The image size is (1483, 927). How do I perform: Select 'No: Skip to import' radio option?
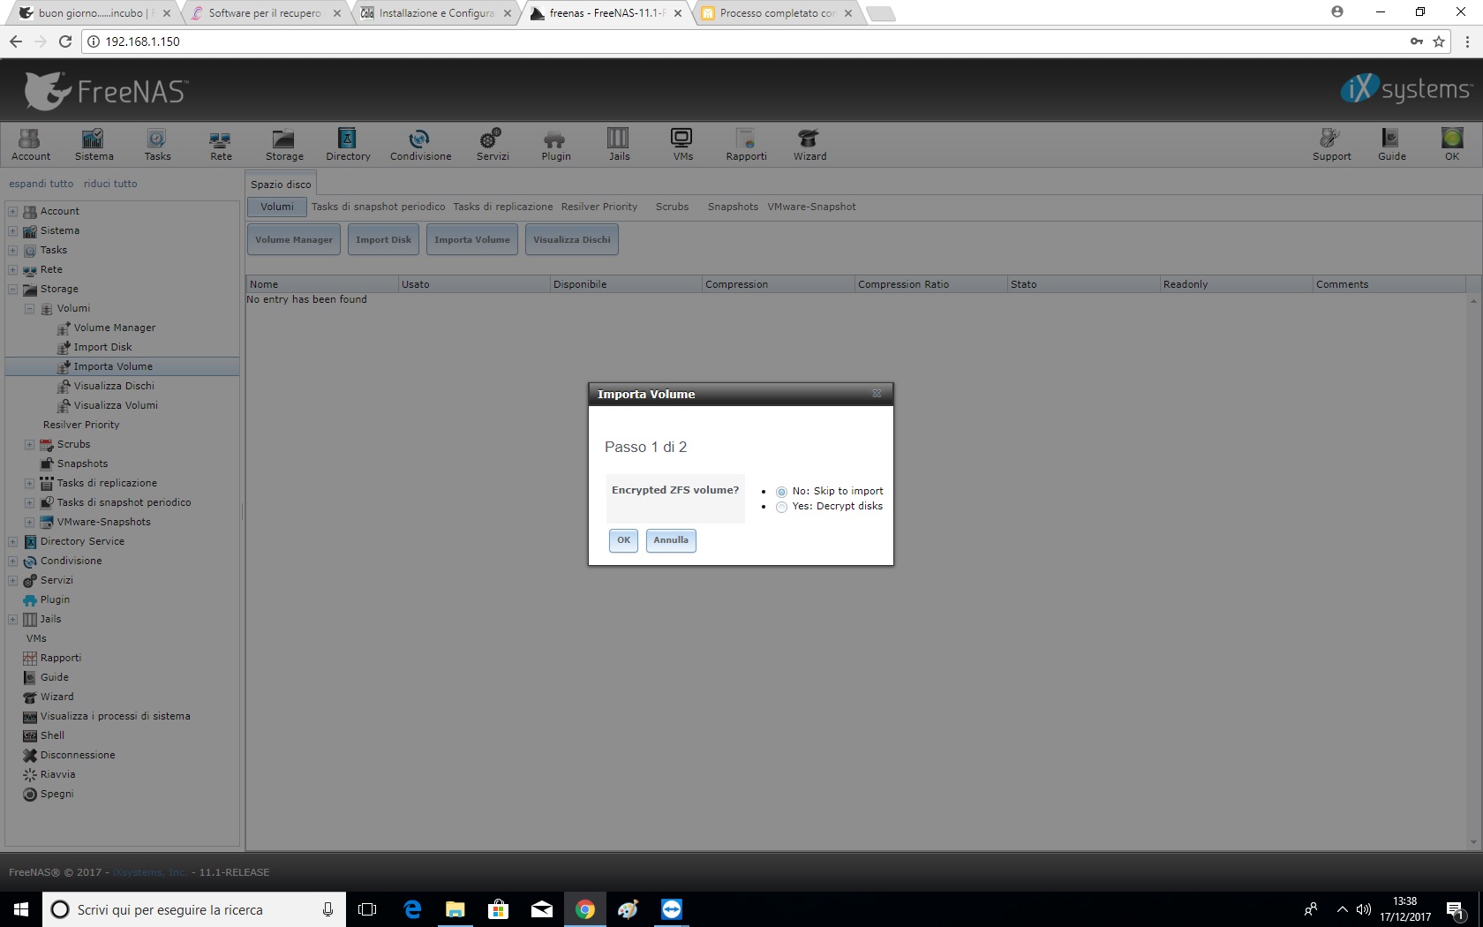coord(781,492)
